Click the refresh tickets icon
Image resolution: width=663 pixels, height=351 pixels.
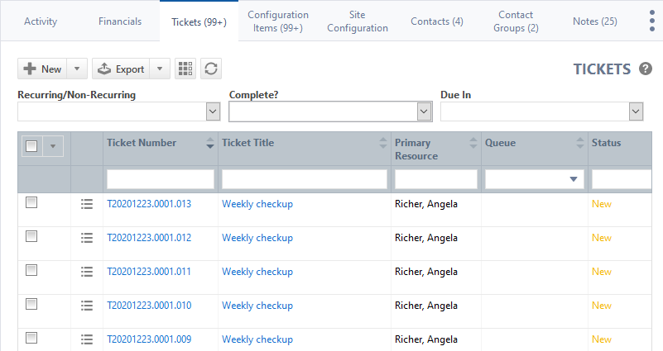click(211, 69)
